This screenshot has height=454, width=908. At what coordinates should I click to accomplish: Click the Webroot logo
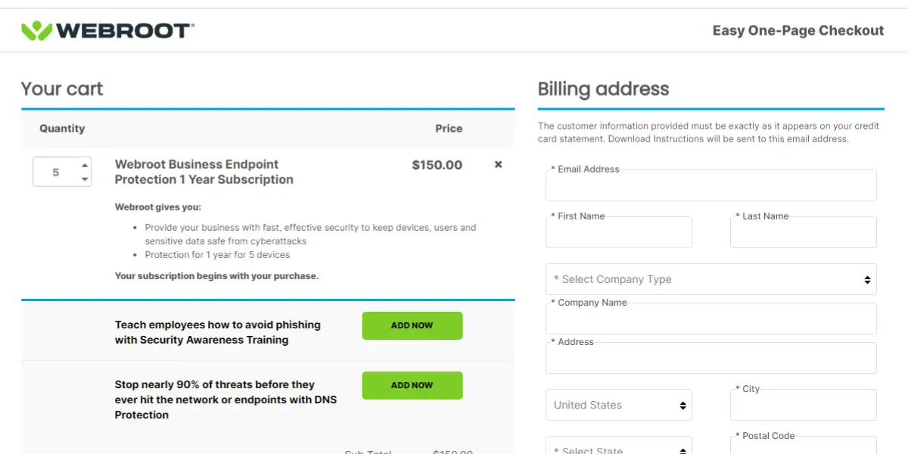107,30
